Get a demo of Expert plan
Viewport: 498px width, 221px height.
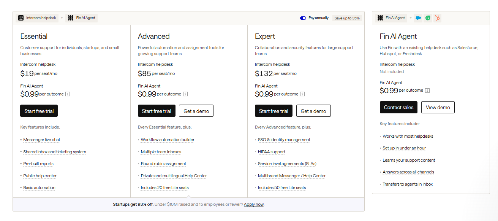(313, 111)
